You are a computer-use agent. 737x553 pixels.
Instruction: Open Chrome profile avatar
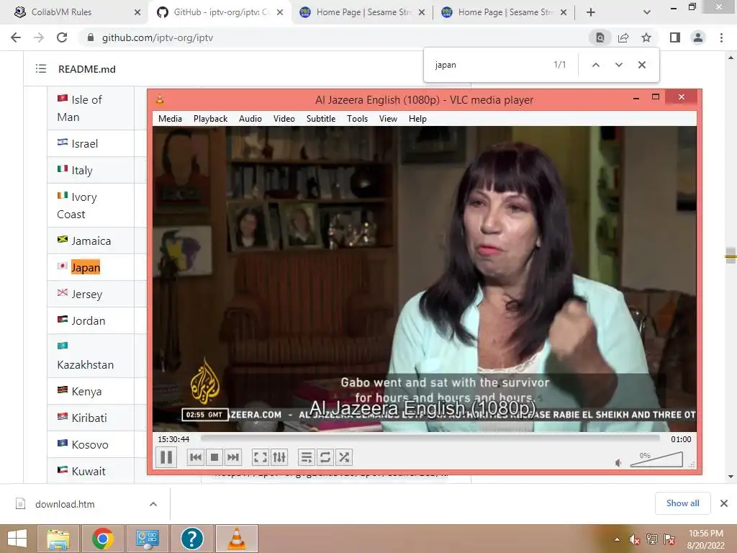click(698, 37)
